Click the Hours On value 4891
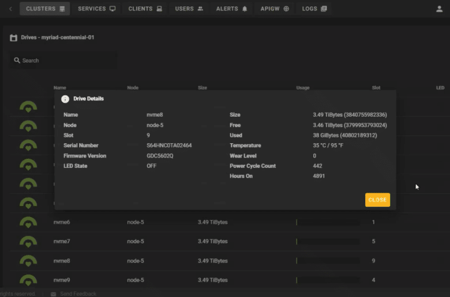 pyautogui.click(x=319, y=176)
